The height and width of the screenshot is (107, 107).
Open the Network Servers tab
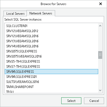(x=41, y=13)
